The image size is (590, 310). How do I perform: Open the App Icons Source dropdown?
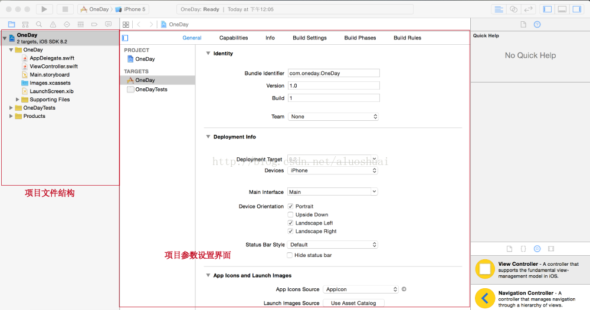click(360, 289)
